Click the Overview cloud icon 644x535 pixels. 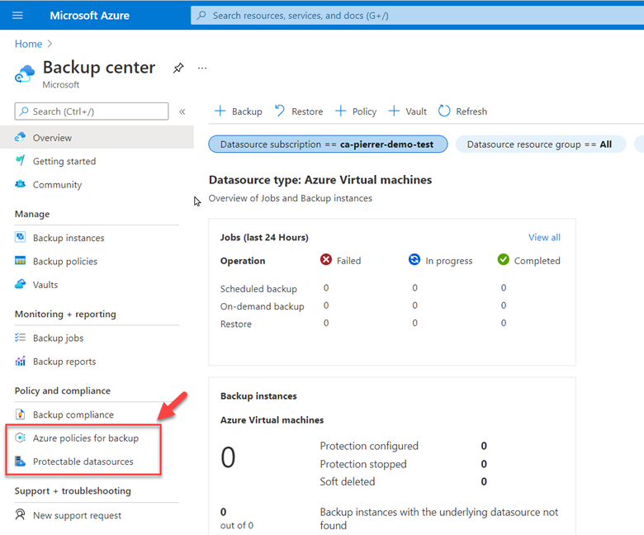click(x=20, y=137)
